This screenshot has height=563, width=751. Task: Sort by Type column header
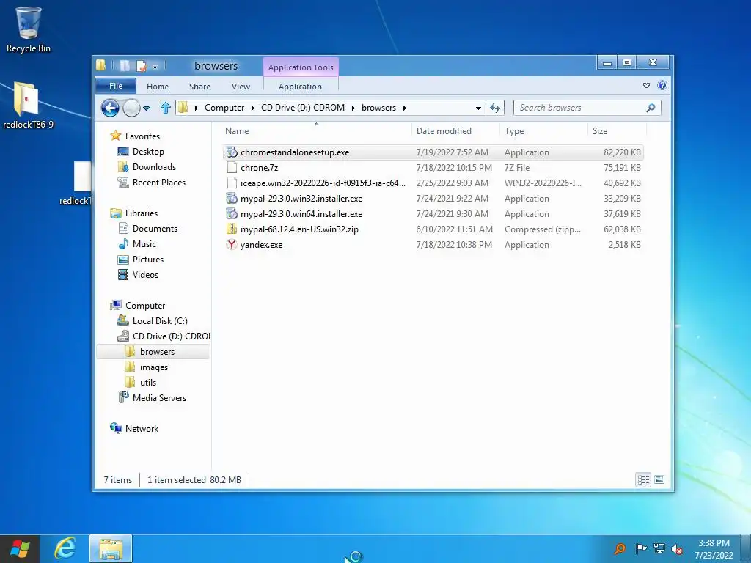543,130
